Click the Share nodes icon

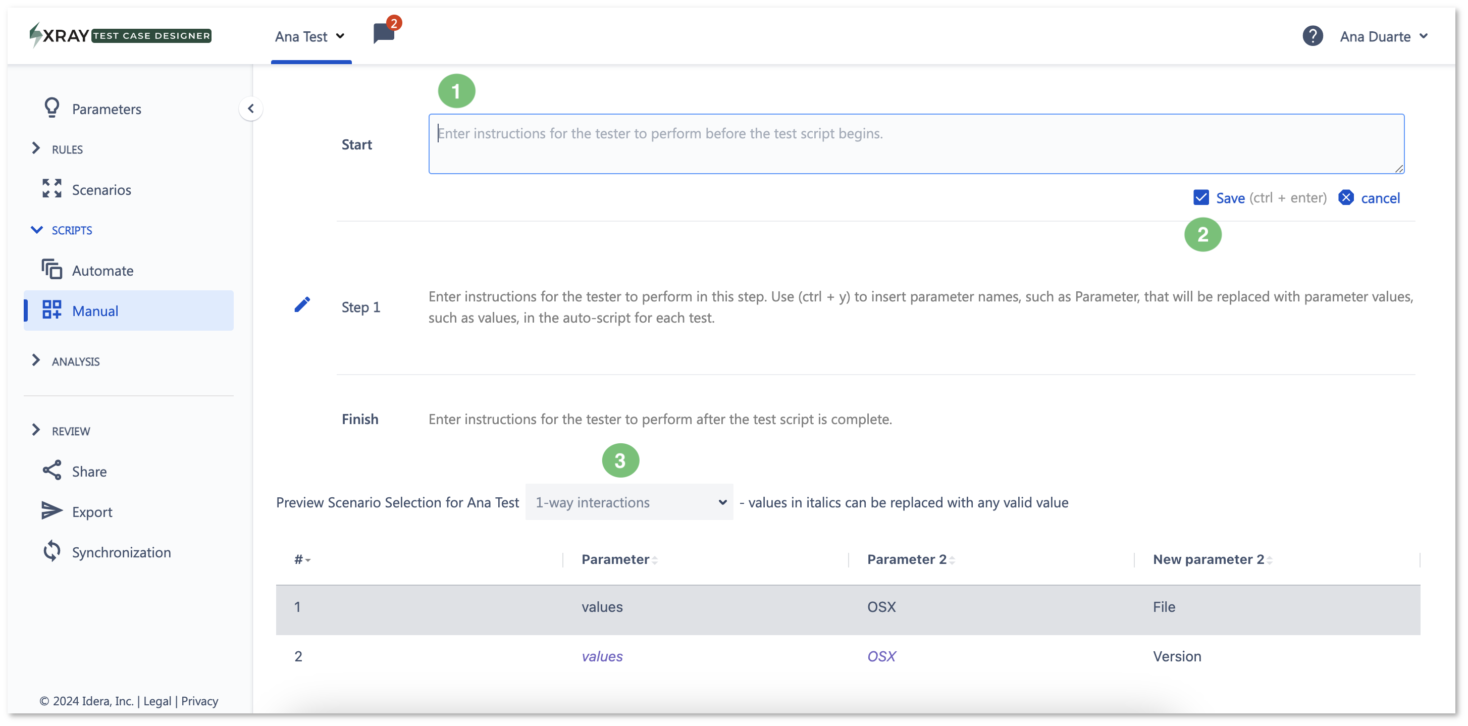52,471
